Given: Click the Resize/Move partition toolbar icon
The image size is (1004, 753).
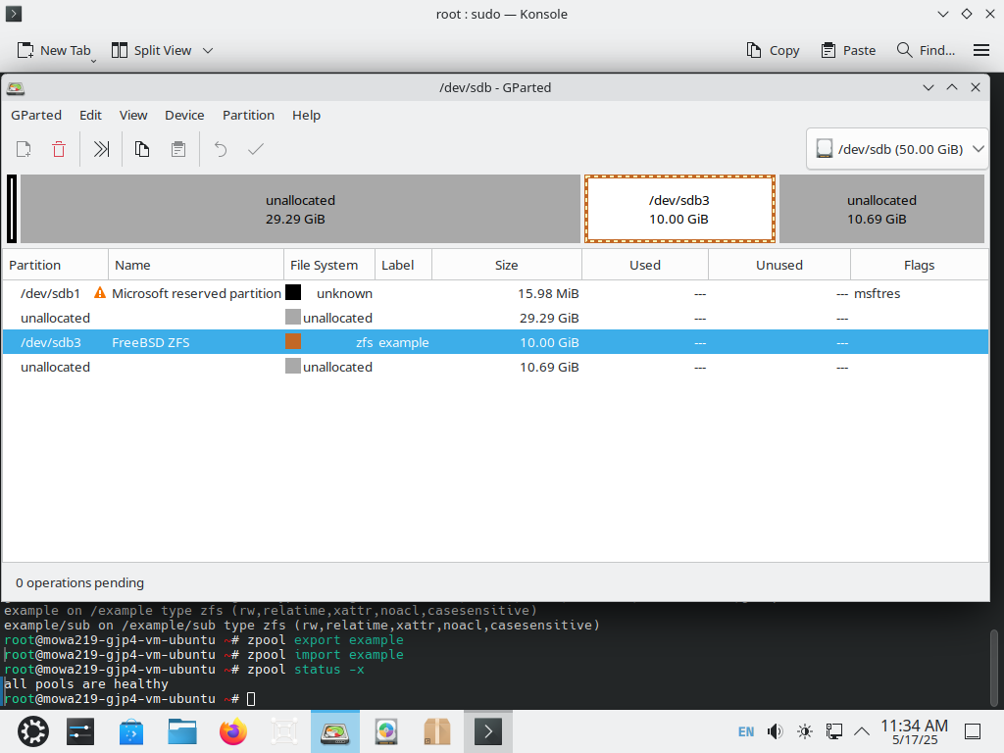Looking at the screenshot, I should 101,149.
